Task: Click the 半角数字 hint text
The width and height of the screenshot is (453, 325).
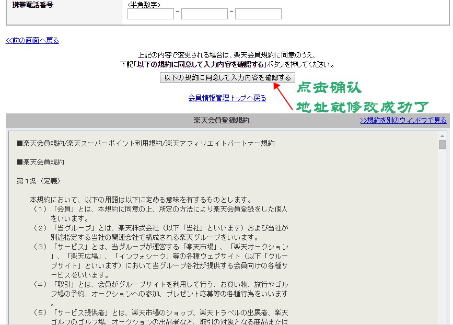Action: [144, 5]
